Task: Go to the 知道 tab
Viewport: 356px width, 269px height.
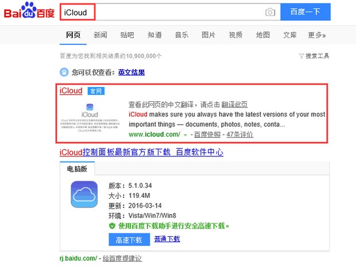Action: point(154,35)
